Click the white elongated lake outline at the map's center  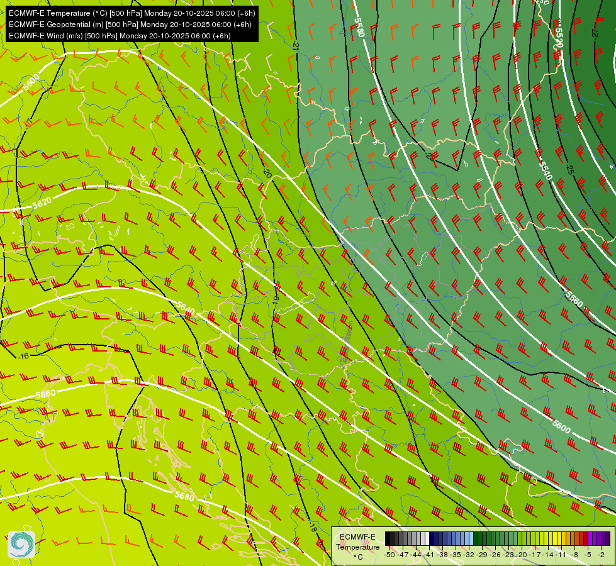click(x=294, y=304)
